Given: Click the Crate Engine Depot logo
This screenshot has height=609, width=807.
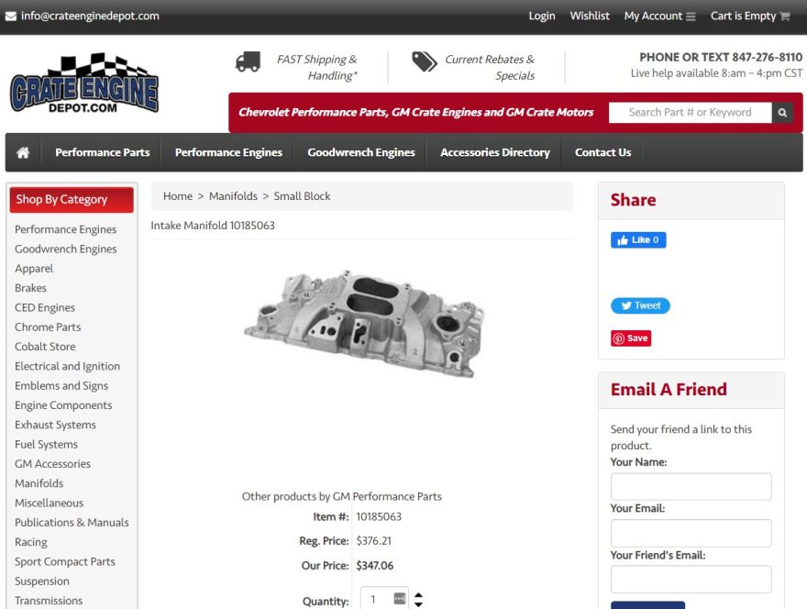Looking at the screenshot, I should tap(83, 85).
